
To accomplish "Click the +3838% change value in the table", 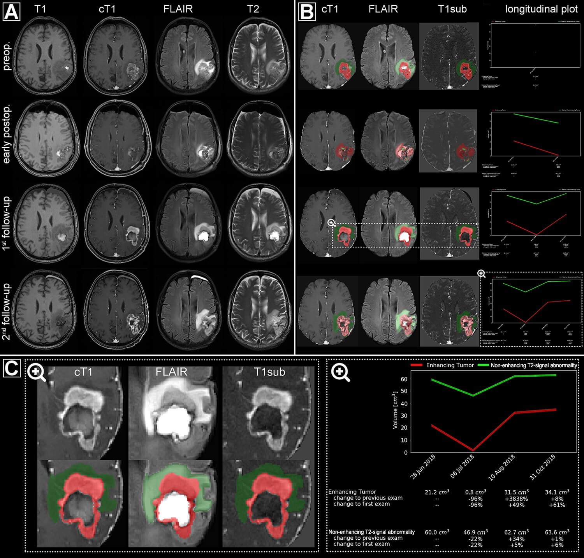I will click(x=516, y=498).
